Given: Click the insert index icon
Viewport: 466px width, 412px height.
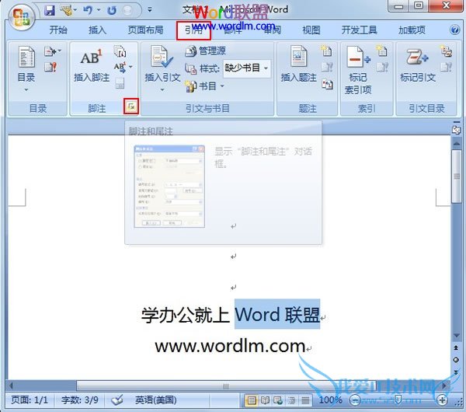Looking at the screenshot, I should (x=381, y=51).
